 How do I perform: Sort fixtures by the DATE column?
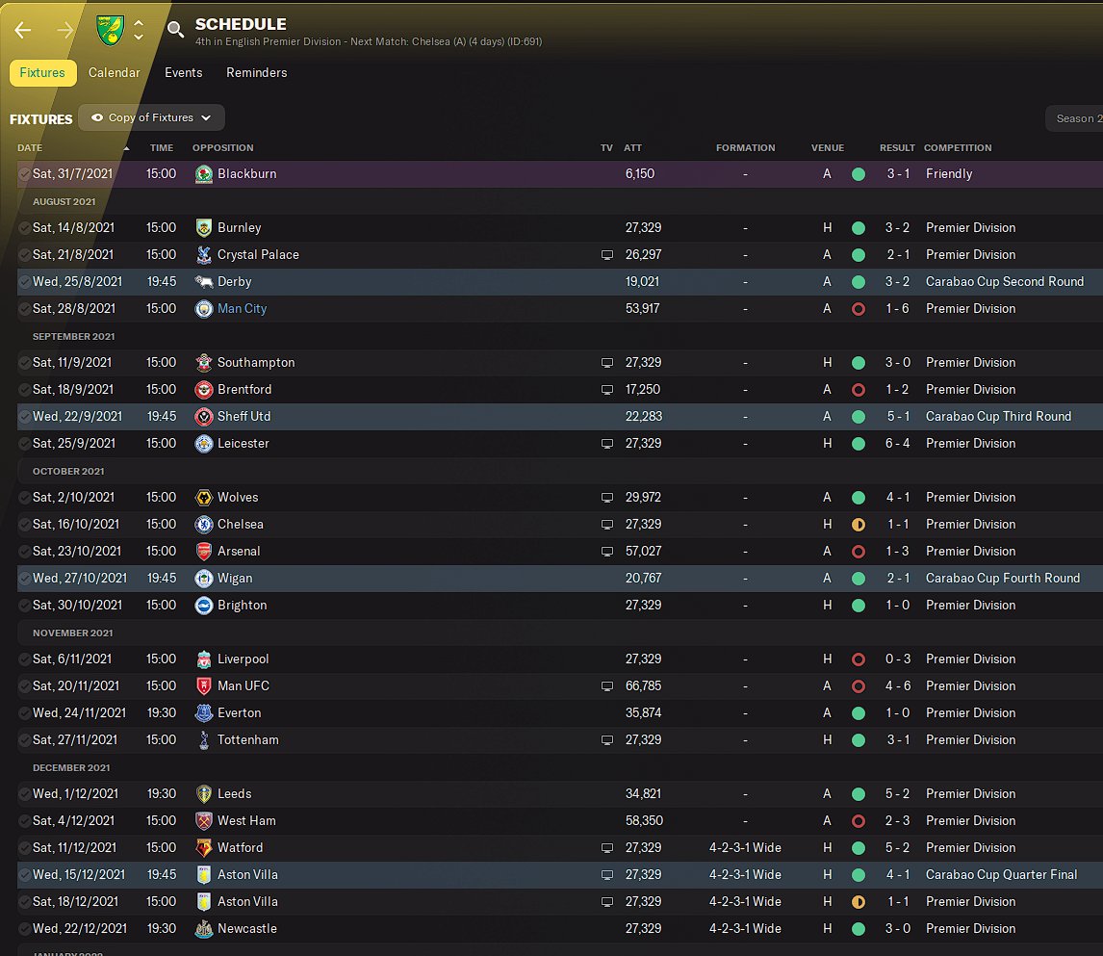(30, 147)
